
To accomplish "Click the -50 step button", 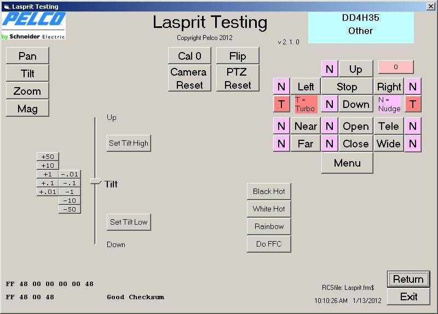I will pyautogui.click(x=70, y=209).
